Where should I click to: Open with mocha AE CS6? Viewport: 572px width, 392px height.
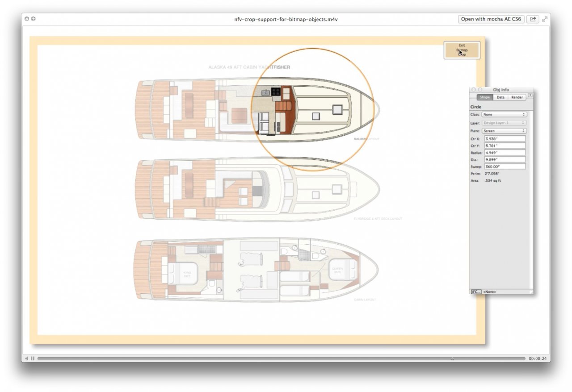(491, 19)
